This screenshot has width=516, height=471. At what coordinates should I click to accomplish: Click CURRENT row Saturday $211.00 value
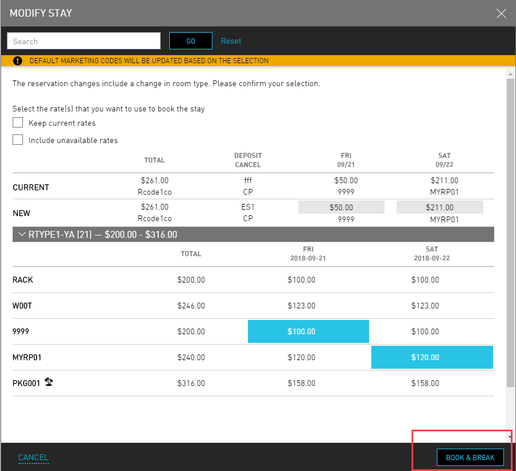click(444, 180)
